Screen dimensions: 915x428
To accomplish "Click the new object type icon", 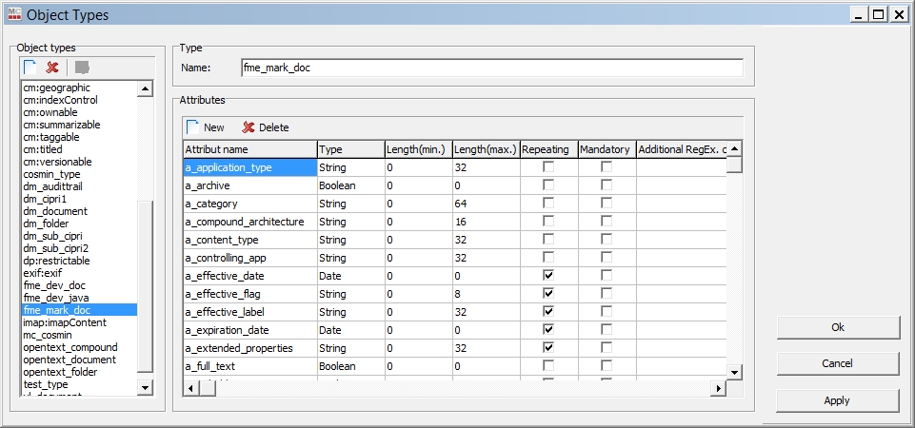I will click(30, 68).
